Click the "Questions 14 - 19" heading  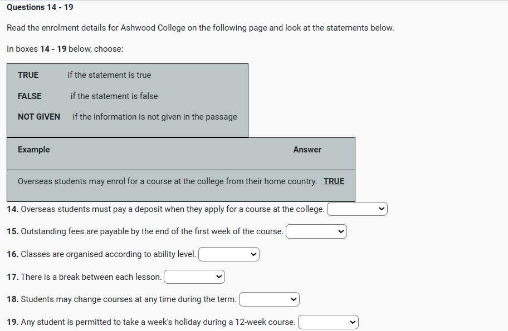coord(40,7)
